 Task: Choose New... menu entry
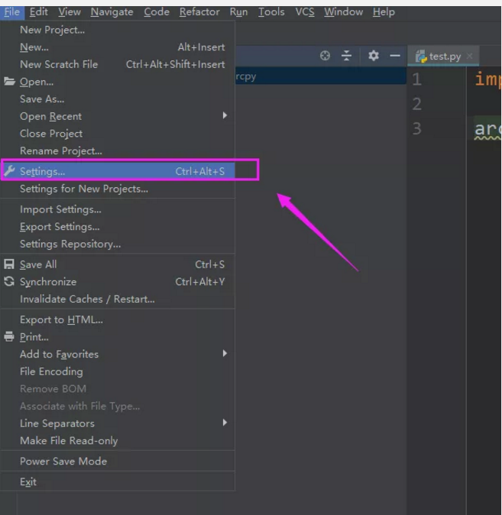(118, 47)
